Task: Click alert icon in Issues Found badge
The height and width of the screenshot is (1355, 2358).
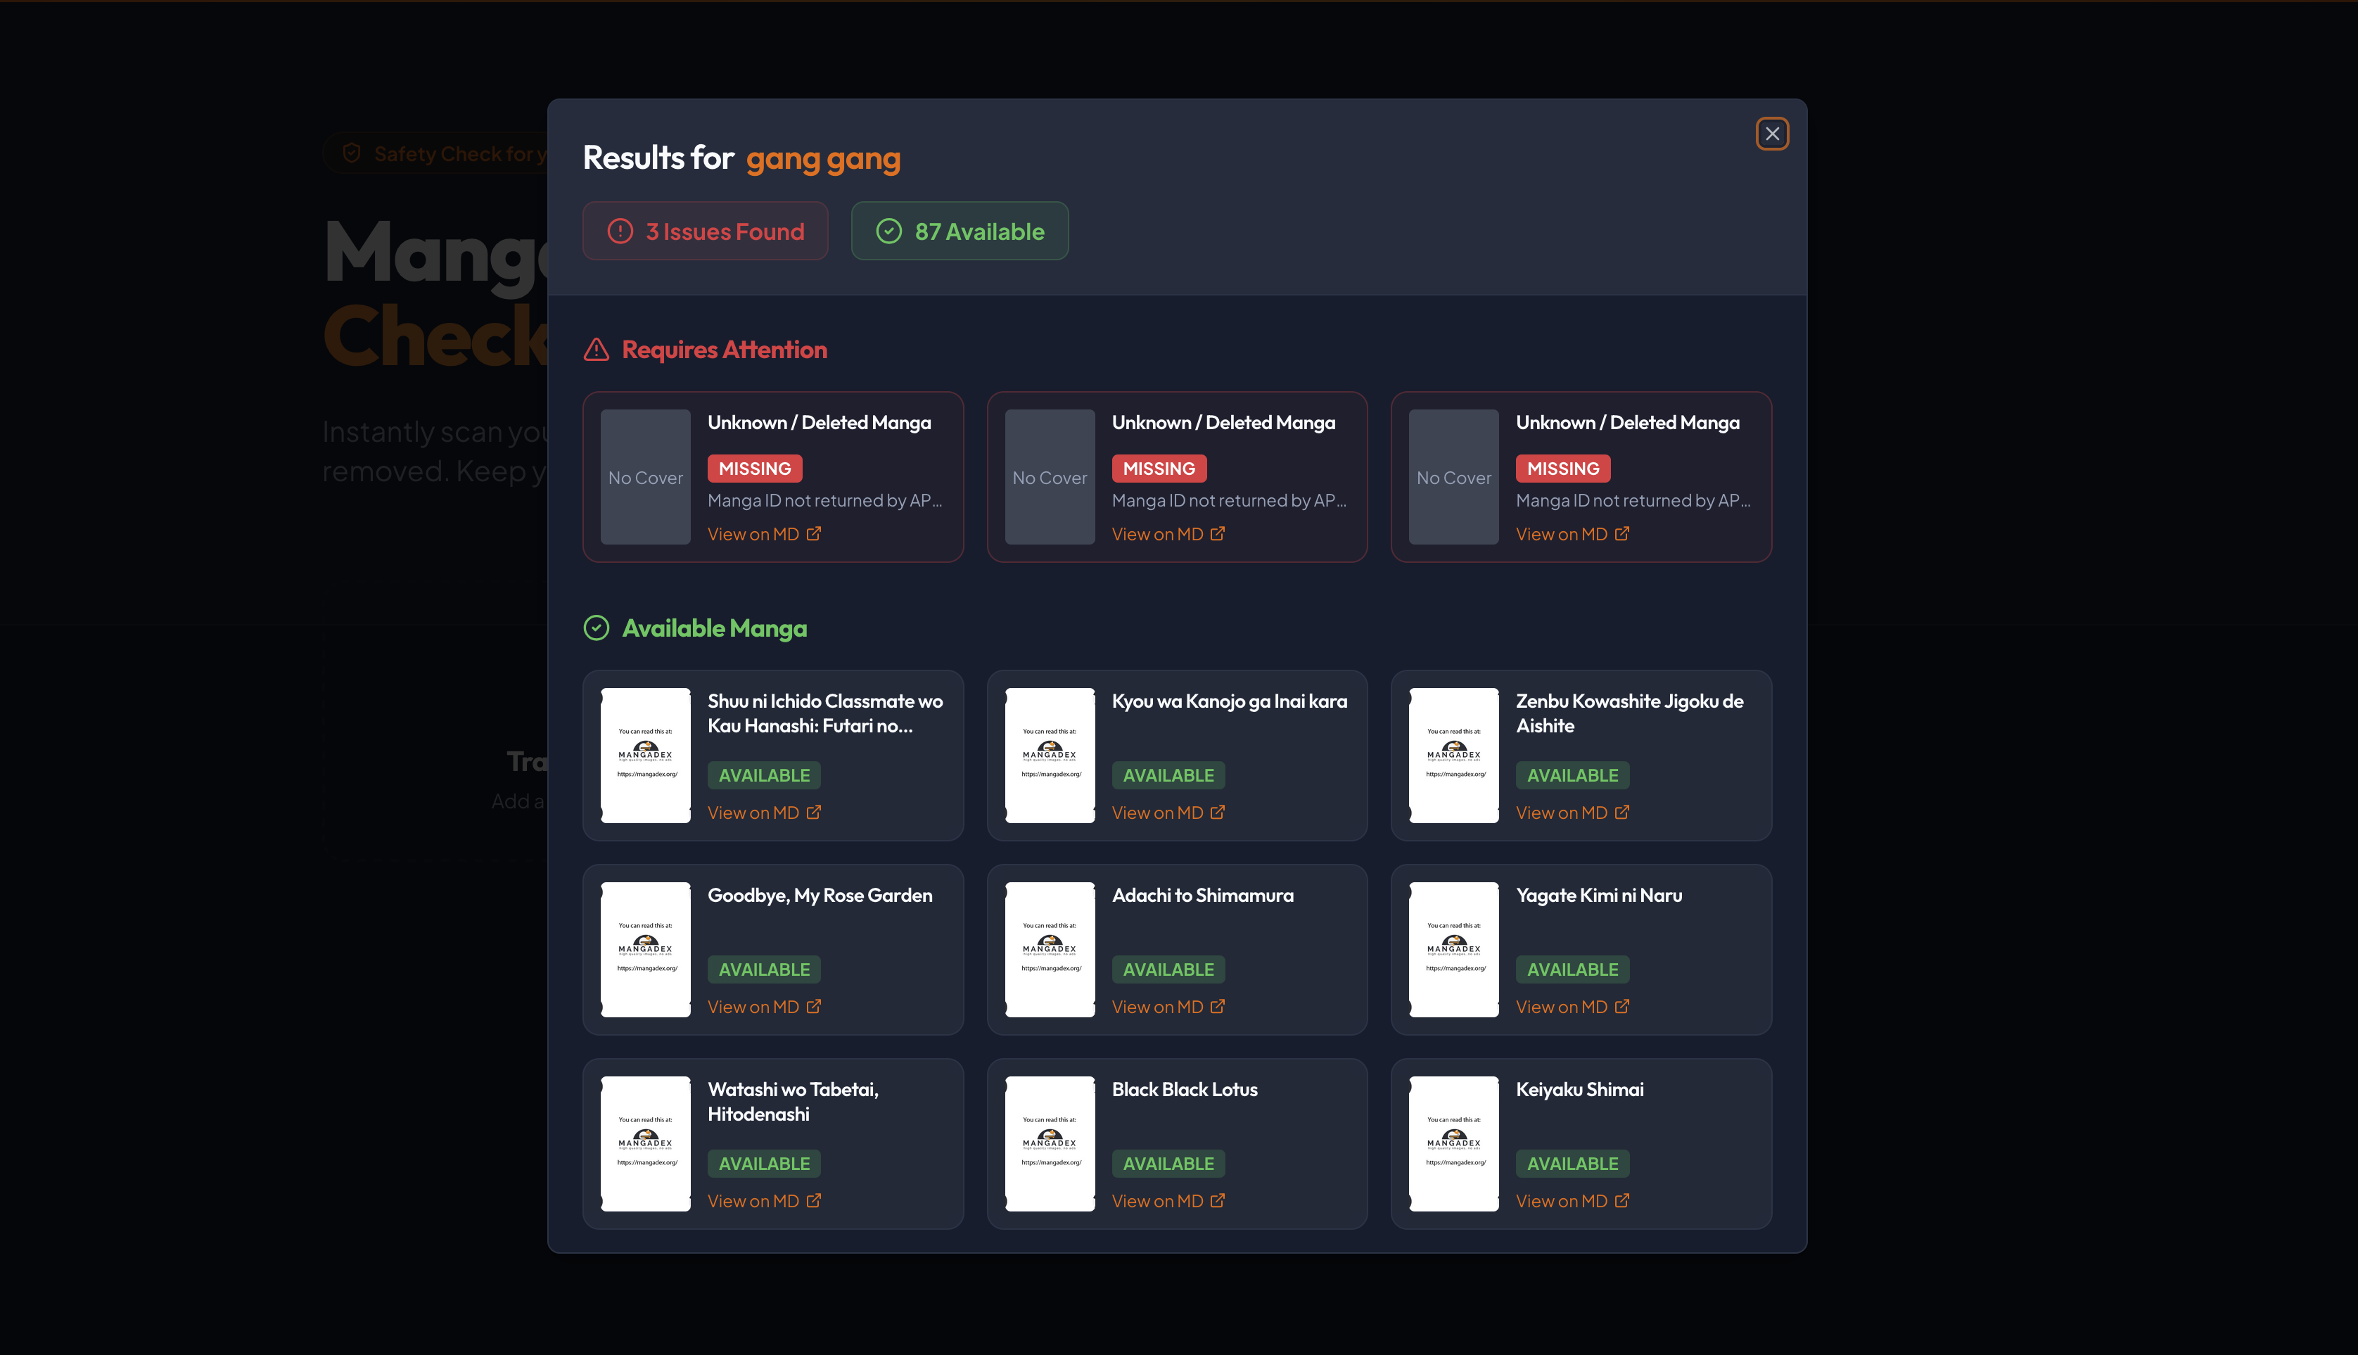Action: coord(620,231)
